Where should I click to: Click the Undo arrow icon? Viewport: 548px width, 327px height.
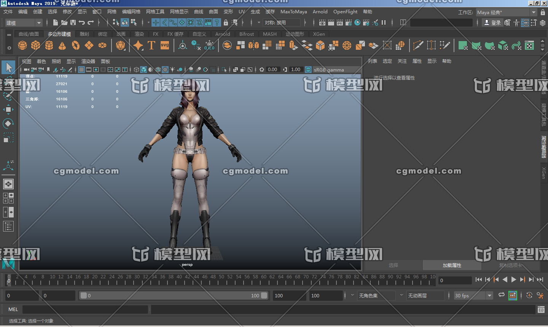point(82,23)
